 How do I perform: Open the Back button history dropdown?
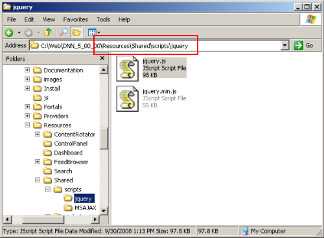pos(19,33)
